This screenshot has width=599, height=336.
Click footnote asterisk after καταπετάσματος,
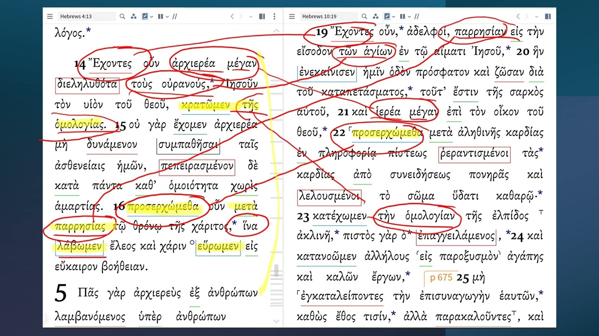pos(410,89)
